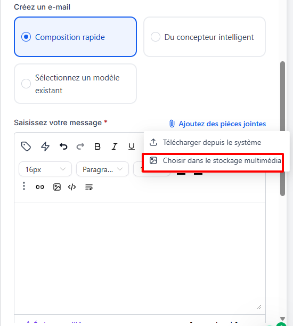Open the lightning bolt trigger icon
This screenshot has width=293, height=326.
(45, 146)
